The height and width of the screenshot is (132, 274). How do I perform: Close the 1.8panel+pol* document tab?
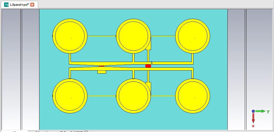point(32,5)
